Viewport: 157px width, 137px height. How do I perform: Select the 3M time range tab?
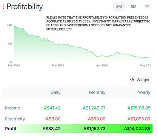(119, 6)
